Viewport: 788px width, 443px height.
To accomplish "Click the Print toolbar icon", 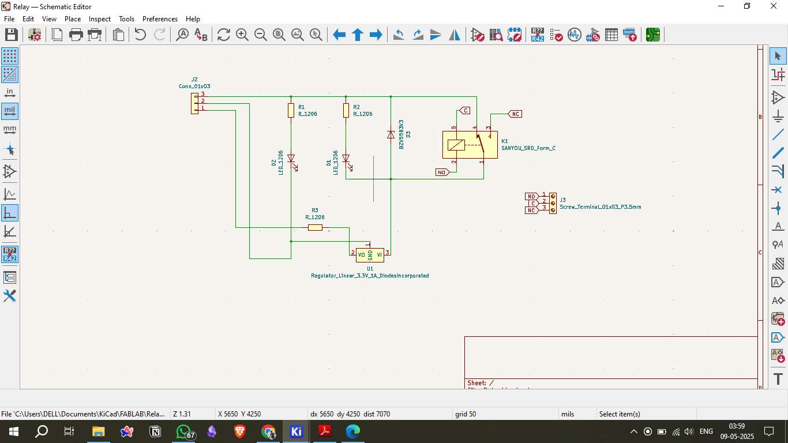I will point(76,35).
